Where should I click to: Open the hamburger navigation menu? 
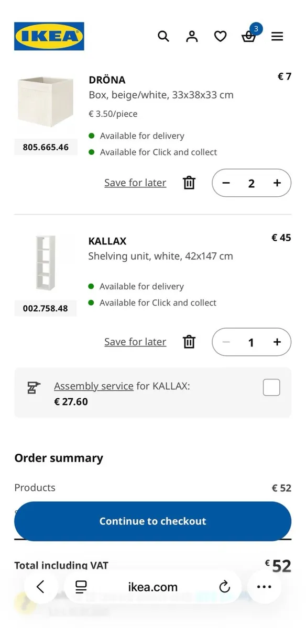coord(277,36)
